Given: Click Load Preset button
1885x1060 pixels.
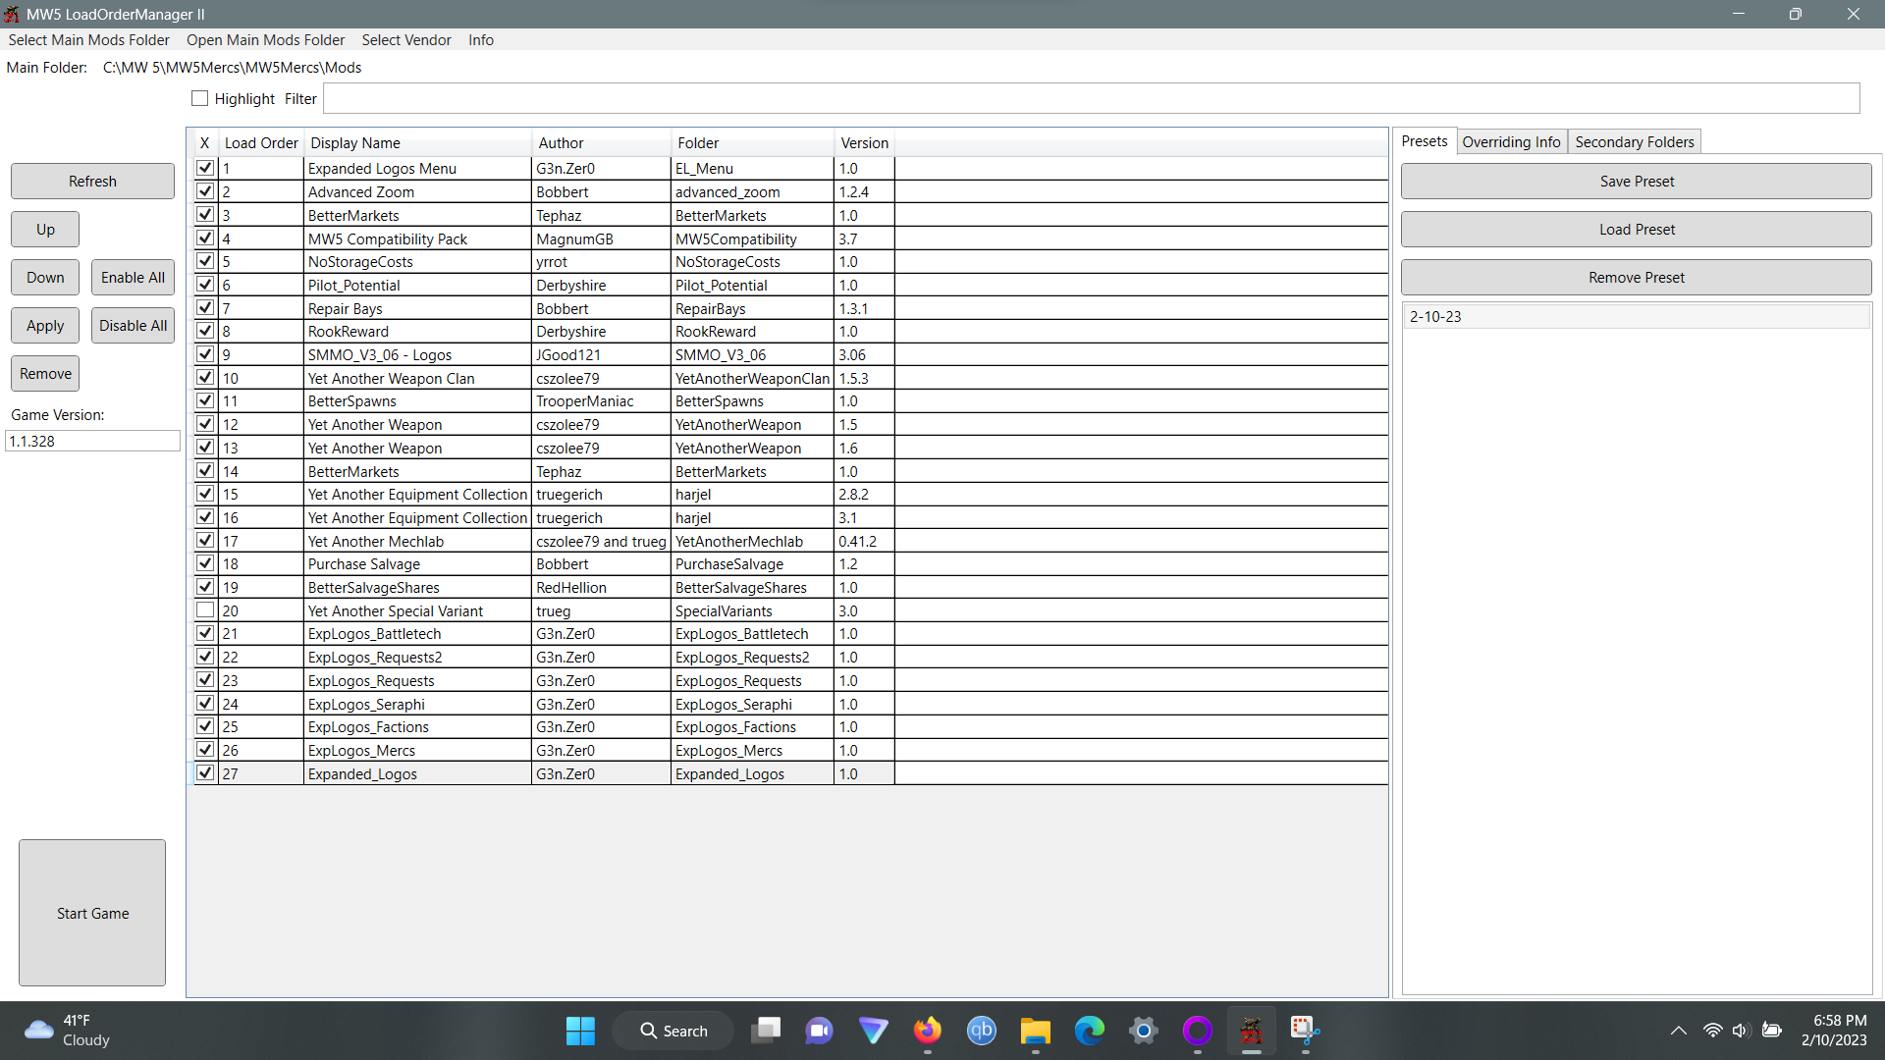Looking at the screenshot, I should pos(1636,230).
